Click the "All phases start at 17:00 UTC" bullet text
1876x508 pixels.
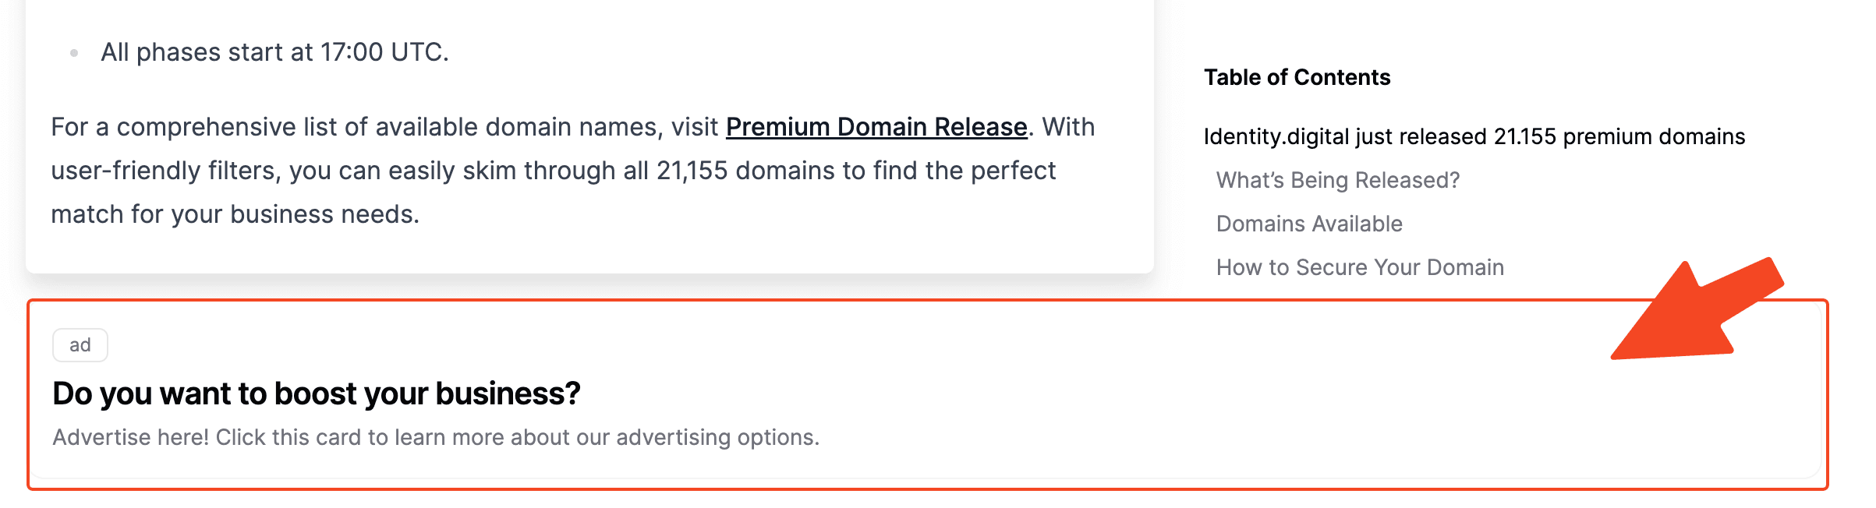coord(274,52)
